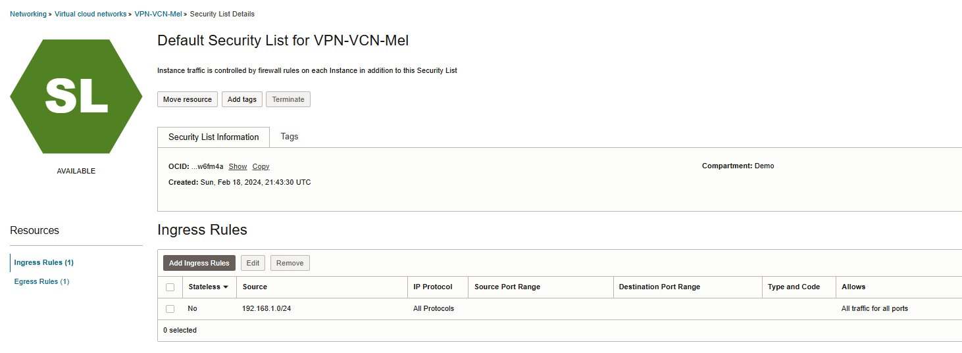Open Egress Rules in Resources list
Viewport: 962px width, 353px height.
(41, 281)
